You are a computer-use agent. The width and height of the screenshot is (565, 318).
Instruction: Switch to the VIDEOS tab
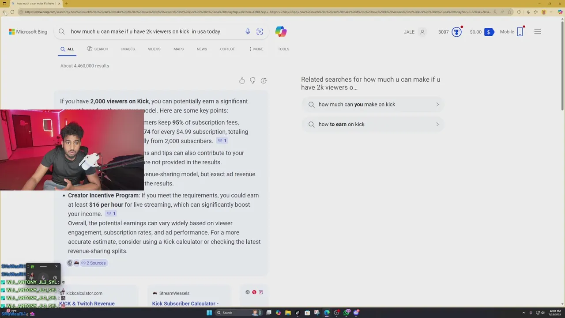pos(154,49)
